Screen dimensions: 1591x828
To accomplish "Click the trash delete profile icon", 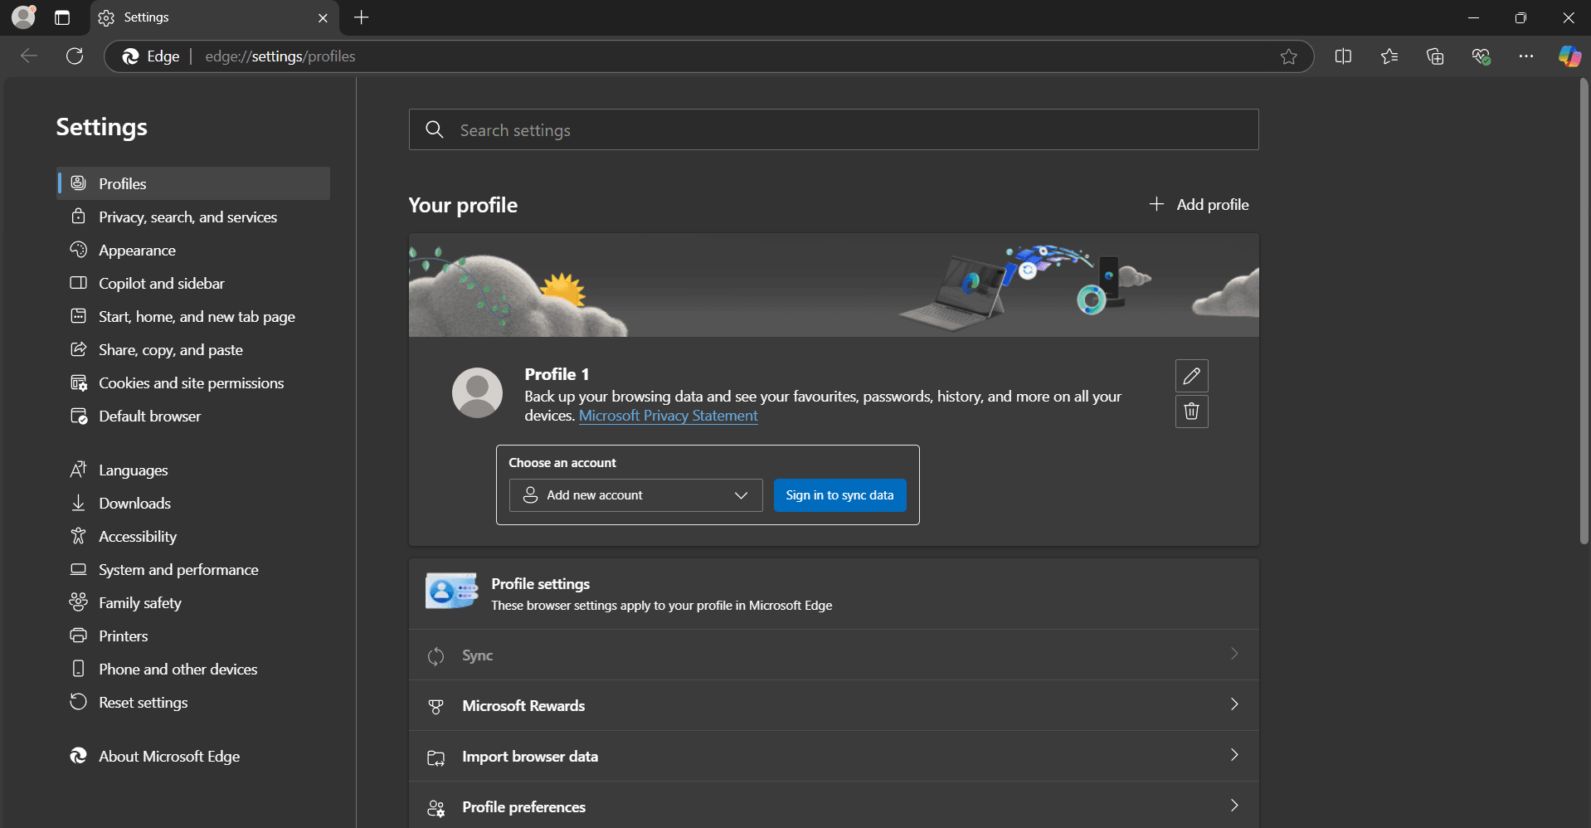I will click(1191, 412).
